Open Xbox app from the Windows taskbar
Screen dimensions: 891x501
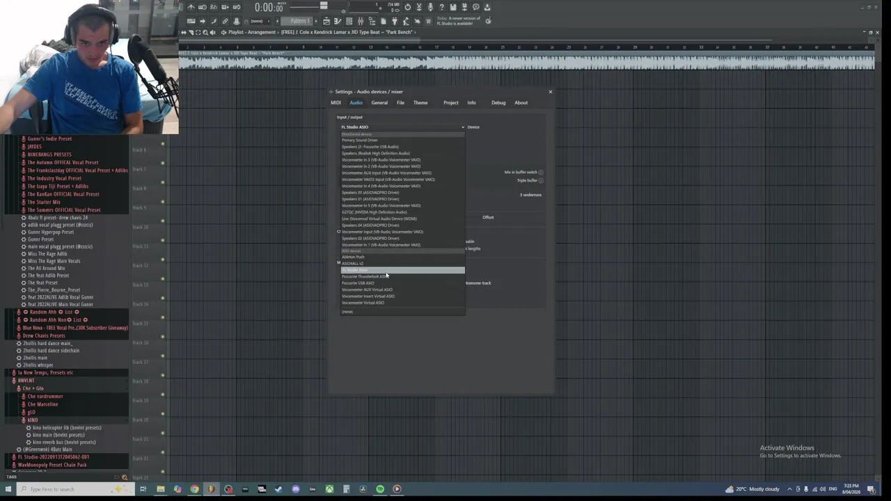(x=329, y=489)
